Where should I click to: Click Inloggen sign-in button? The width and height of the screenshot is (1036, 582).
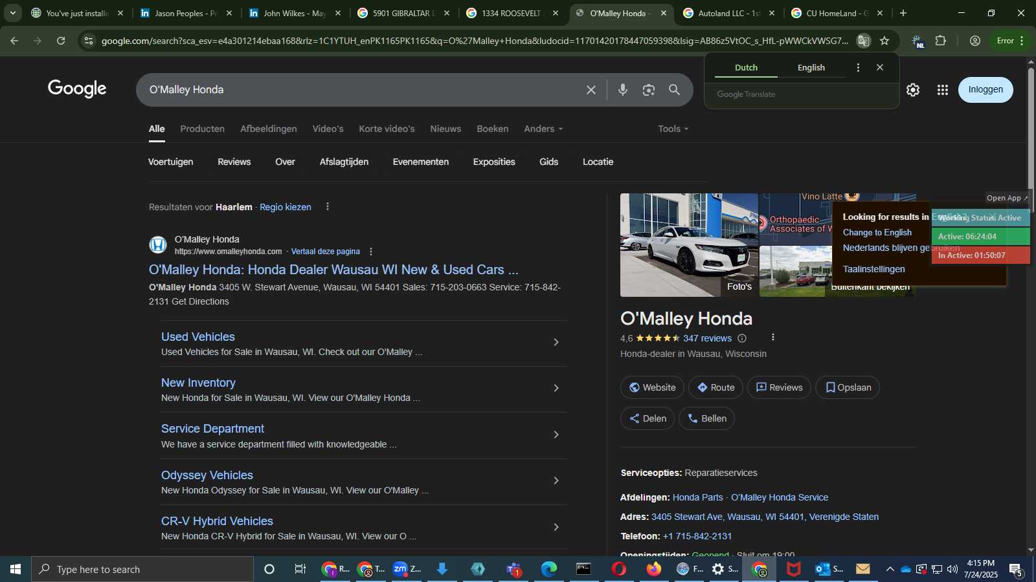[985, 90]
